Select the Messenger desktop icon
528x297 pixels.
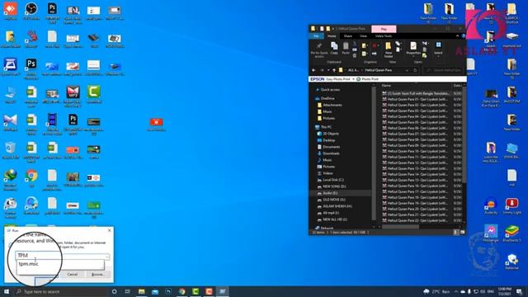click(491, 233)
